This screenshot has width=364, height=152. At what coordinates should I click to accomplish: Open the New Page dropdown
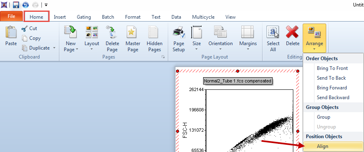click(71, 39)
